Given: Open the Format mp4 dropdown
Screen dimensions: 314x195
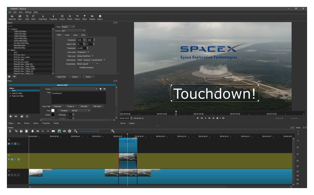Looking at the screenshot, I should (x=73, y=31).
